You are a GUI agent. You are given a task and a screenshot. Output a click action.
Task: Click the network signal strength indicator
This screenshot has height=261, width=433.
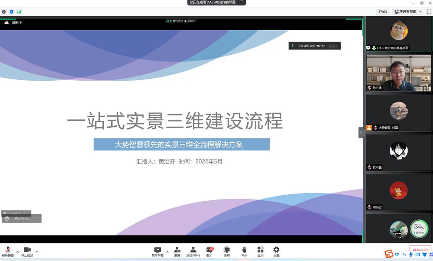click(x=19, y=12)
